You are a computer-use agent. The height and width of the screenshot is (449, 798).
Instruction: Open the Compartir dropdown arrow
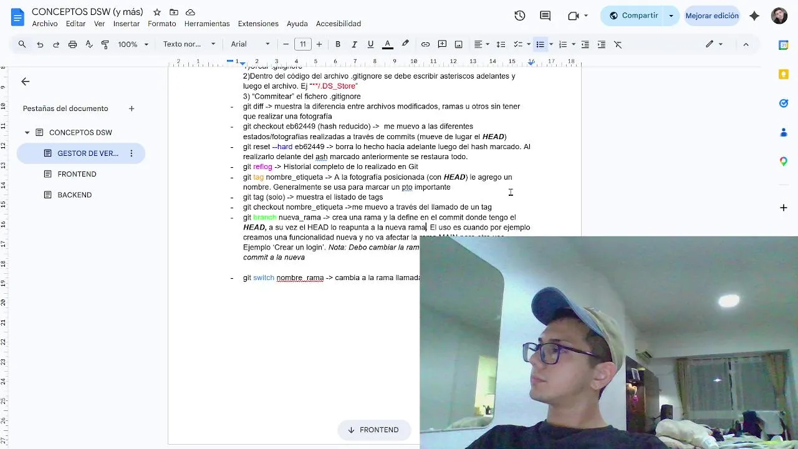pyautogui.click(x=671, y=16)
